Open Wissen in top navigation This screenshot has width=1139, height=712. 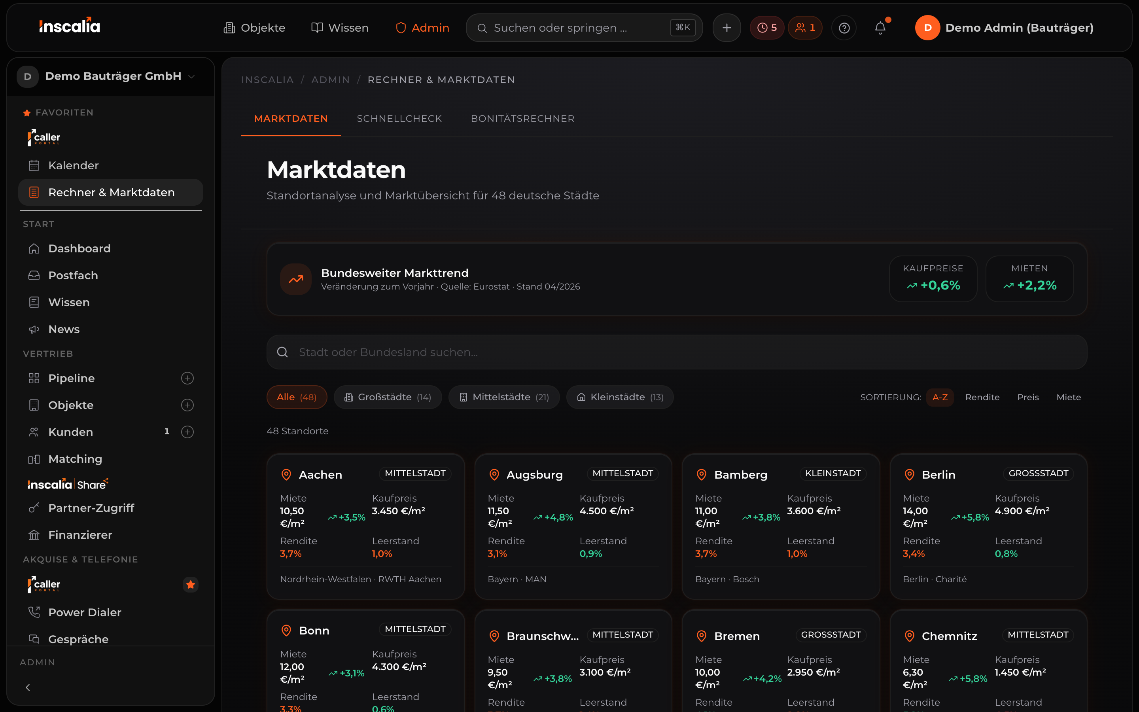(340, 28)
